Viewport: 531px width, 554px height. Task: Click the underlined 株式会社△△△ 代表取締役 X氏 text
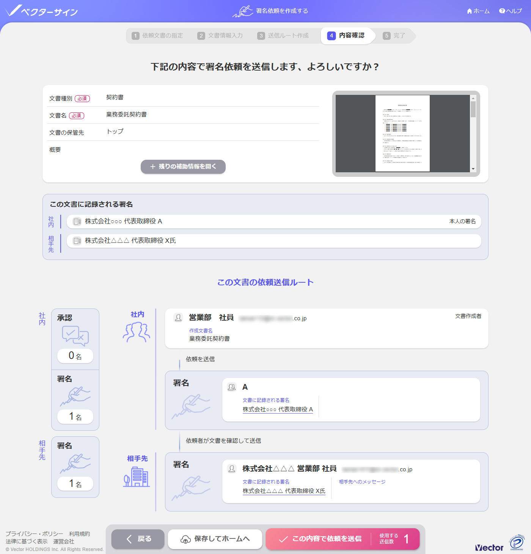(284, 491)
